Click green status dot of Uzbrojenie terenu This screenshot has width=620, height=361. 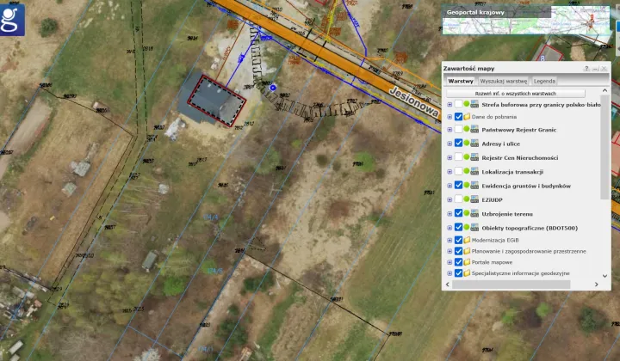(467, 213)
